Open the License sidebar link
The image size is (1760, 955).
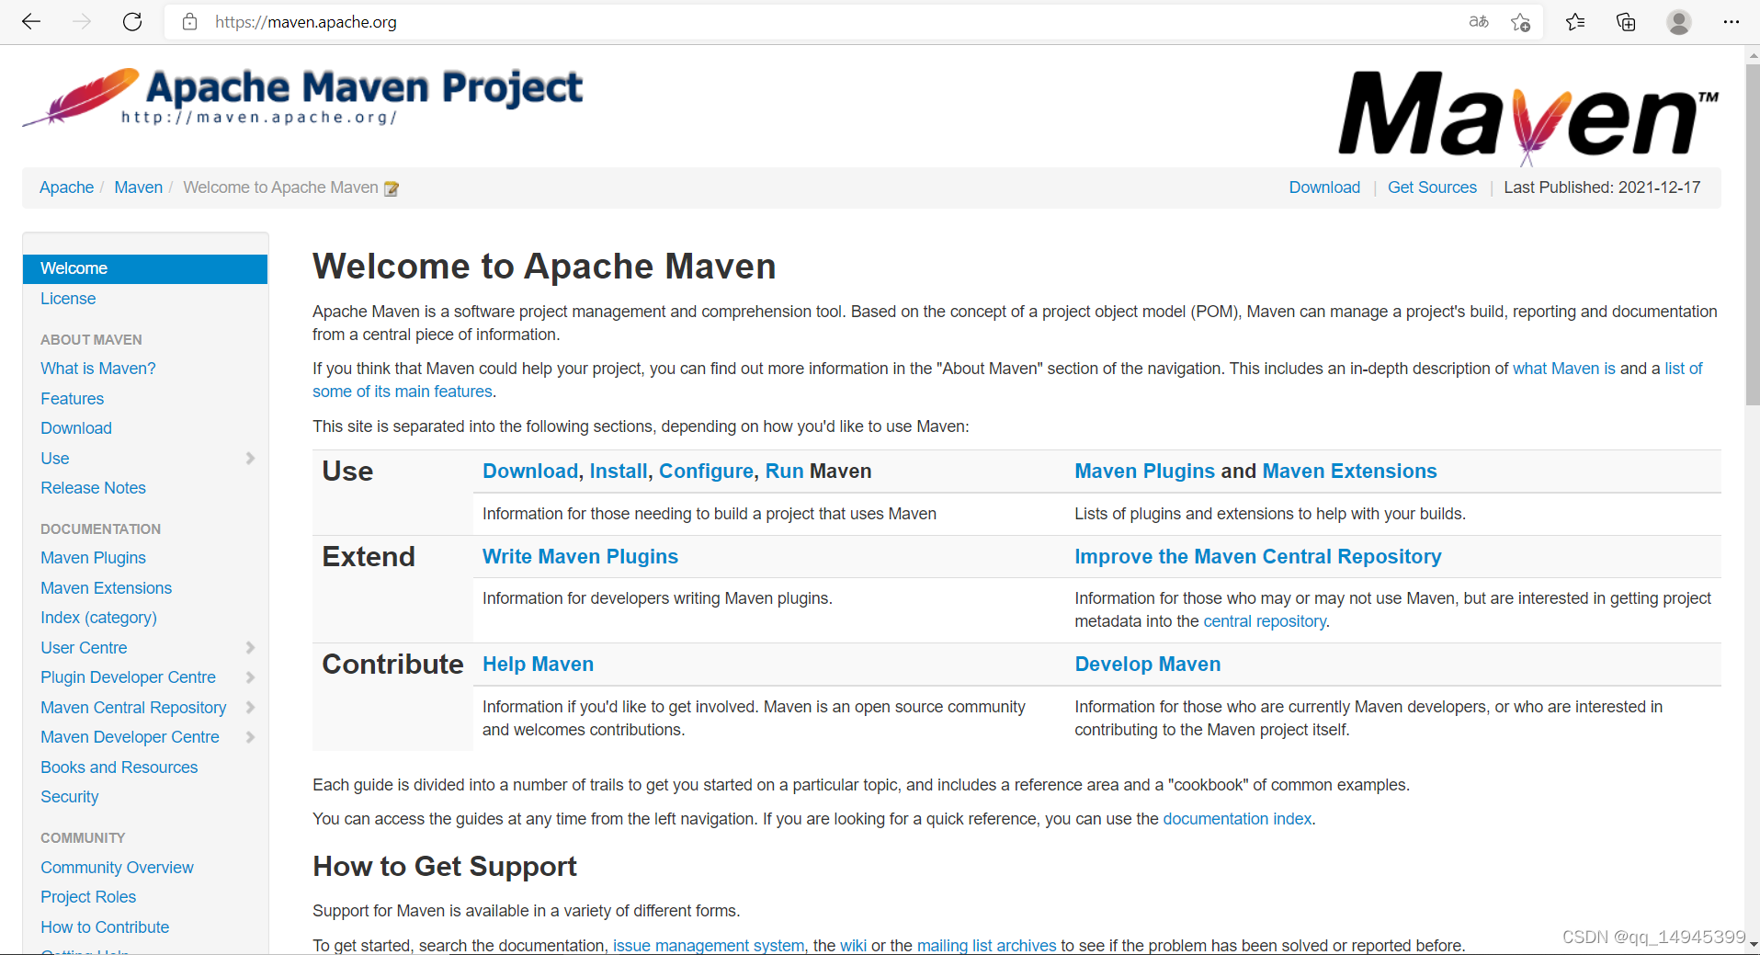pos(68,299)
